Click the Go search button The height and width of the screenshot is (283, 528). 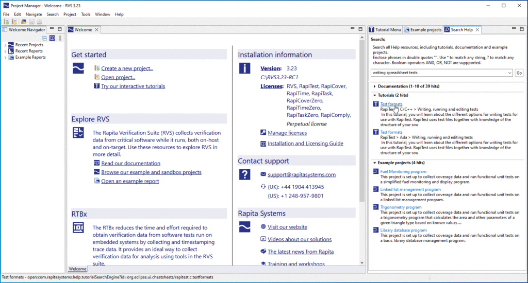(x=519, y=73)
